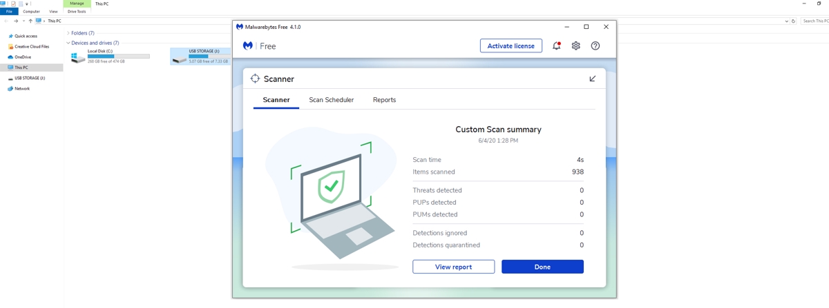The width and height of the screenshot is (829, 308).
Task: Click Activate license button
Action: pyautogui.click(x=511, y=46)
